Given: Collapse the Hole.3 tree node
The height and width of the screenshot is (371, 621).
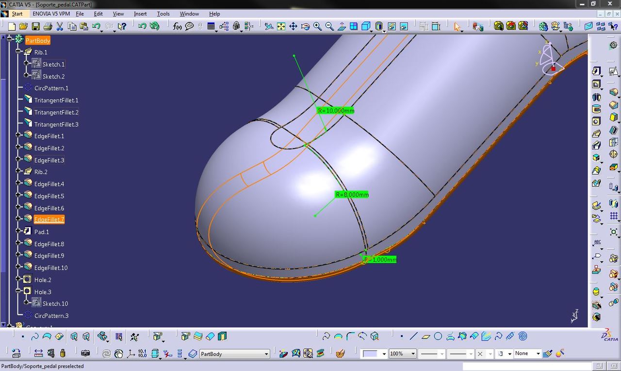Looking at the screenshot, I should coord(18,290).
